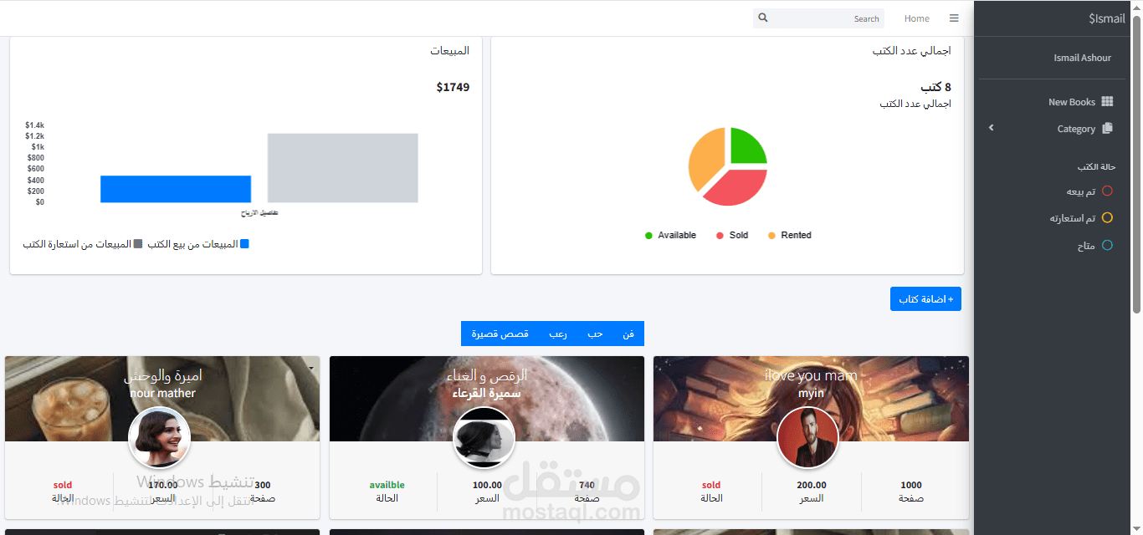Click availble status on الرقص و الغناء card
Viewport: 1143px width, 535px height.
pyautogui.click(x=387, y=485)
